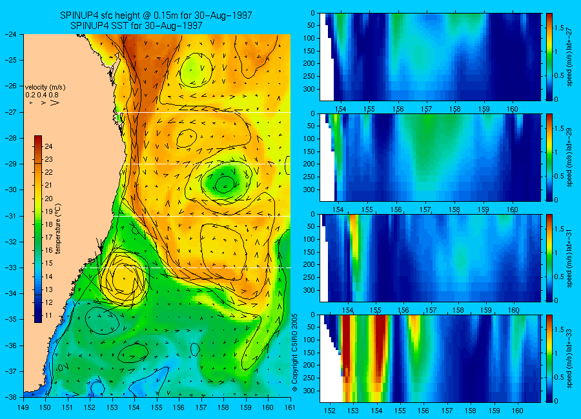The height and width of the screenshot is (419, 581).
Task: Click the '152' longitude label under the lat=-33 section
Action: click(x=329, y=411)
